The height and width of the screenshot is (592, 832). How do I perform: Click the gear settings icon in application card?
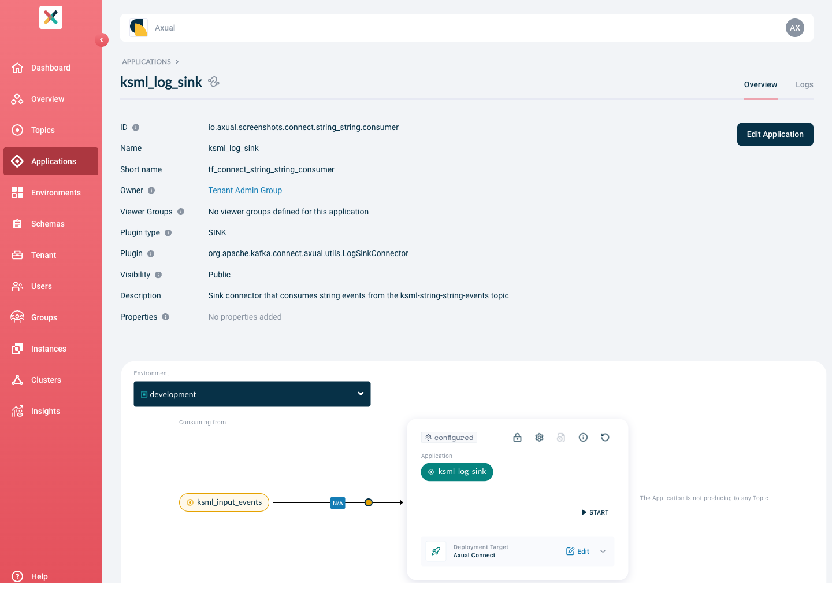(540, 438)
